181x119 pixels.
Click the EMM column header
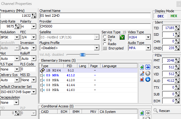click(x=76, y=112)
